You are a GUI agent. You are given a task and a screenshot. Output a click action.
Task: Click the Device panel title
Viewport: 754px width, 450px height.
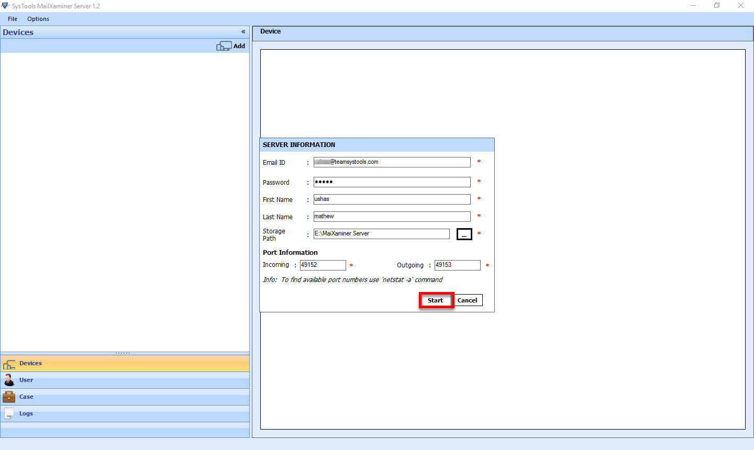[x=271, y=31]
